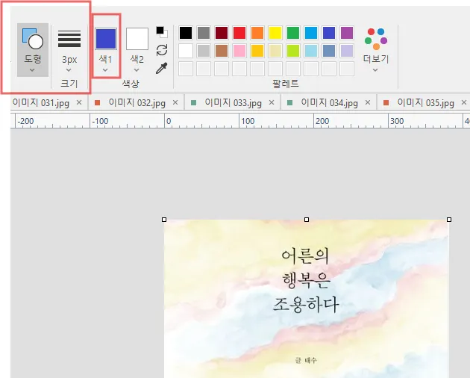Choose the sky blue palette swatch
The width and height of the screenshot is (470, 378).
click(311, 33)
